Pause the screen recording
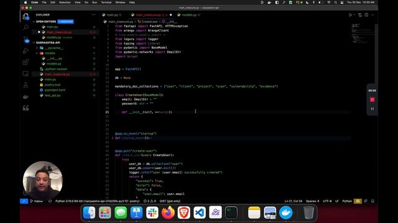398x223 pixels. (372, 109)
